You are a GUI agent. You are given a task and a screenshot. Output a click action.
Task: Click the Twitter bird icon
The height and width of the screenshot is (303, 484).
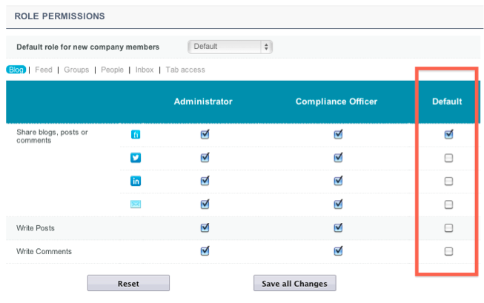pyautogui.click(x=136, y=158)
